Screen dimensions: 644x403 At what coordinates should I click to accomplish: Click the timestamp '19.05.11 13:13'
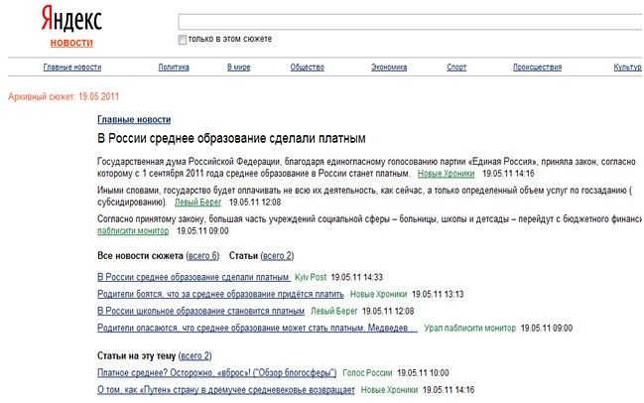pyautogui.click(x=438, y=294)
